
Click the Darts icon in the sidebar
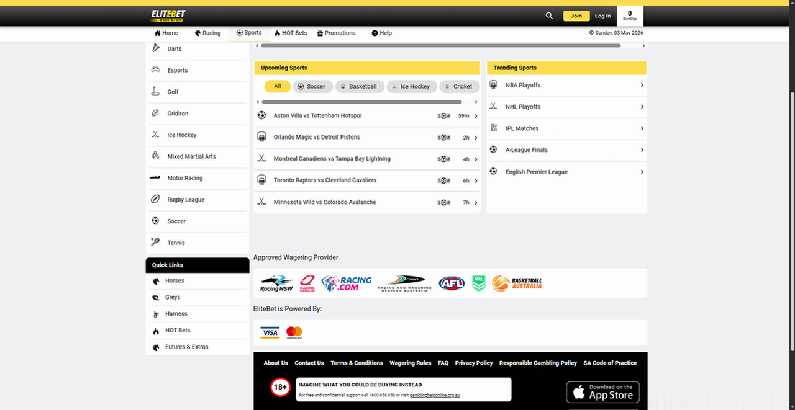click(156, 48)
